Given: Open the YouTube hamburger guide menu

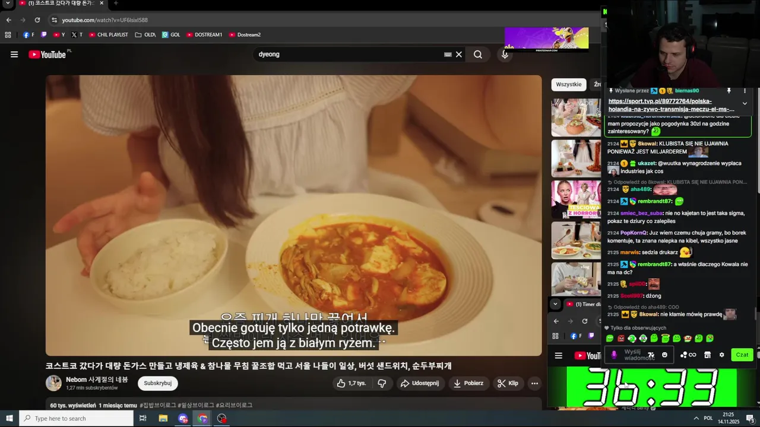Looking at the screenshot, I should (x=14, y=55).
